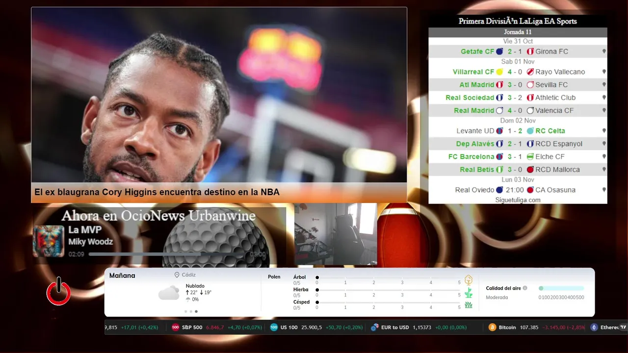Click the Real Madrid crest icon
Viewport: 628px width, 353px height.
point(499,111)
